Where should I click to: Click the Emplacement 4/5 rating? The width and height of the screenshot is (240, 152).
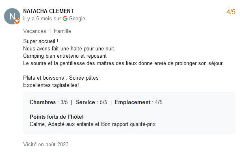[138, 102]
